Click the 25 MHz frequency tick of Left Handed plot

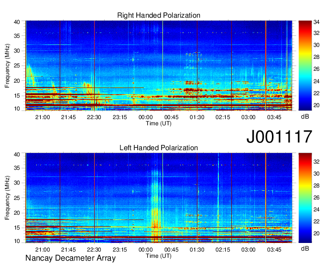[17, 198]
